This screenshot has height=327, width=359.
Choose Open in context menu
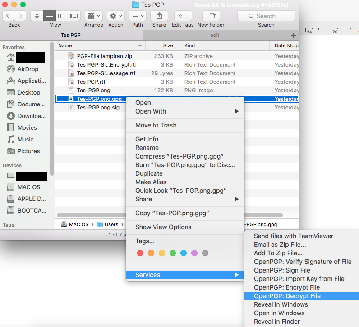point(185,103)
